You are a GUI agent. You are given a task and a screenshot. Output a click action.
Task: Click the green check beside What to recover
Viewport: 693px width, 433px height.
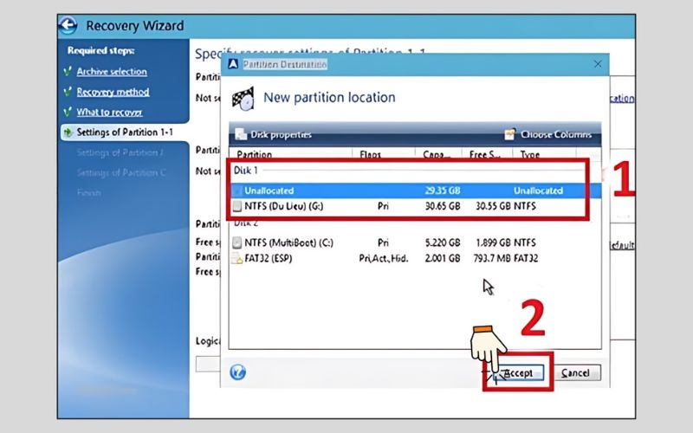point(68,112)
